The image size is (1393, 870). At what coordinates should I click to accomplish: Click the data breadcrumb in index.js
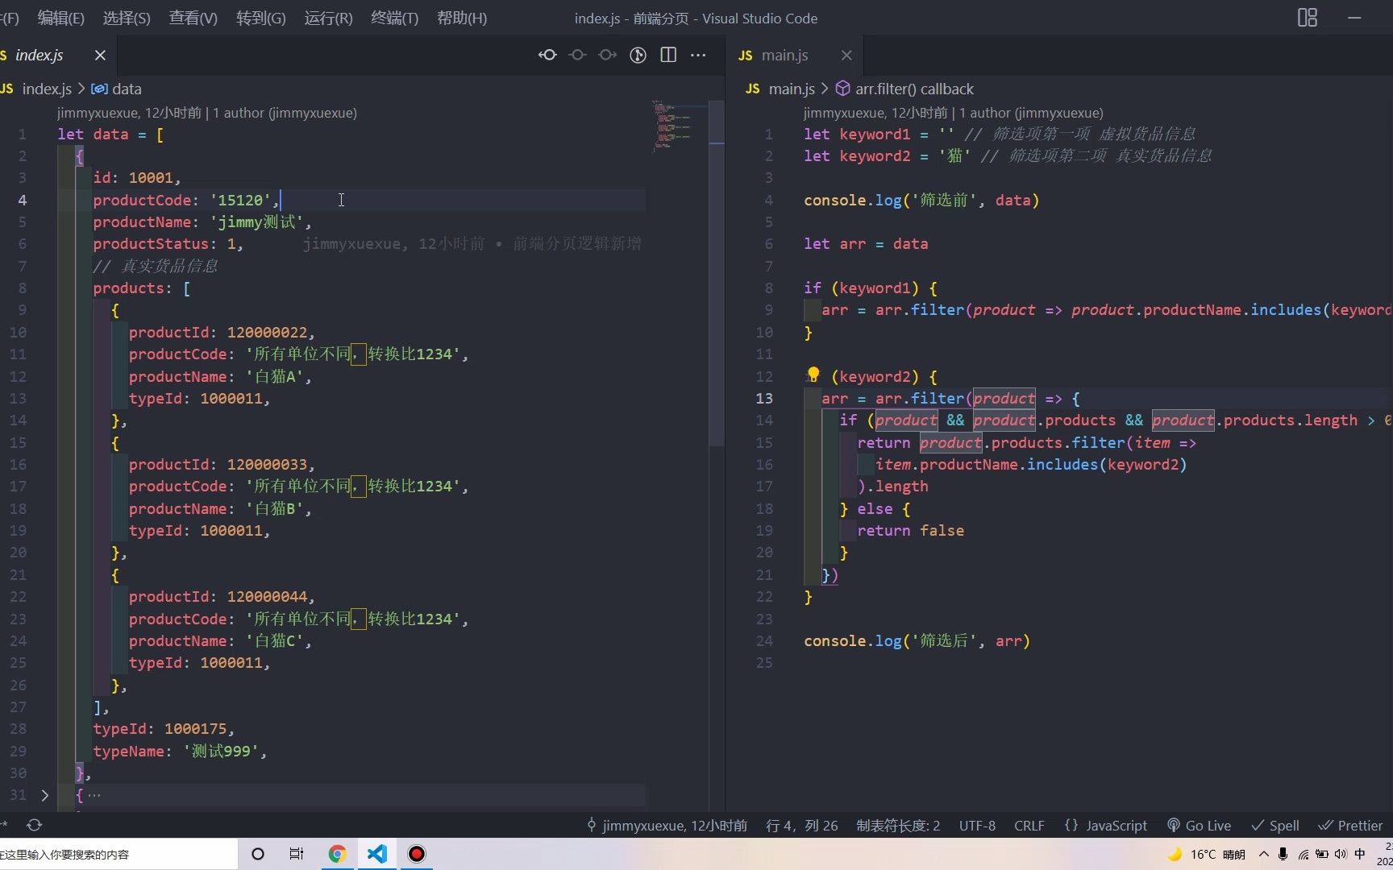(x=118, y=89)
